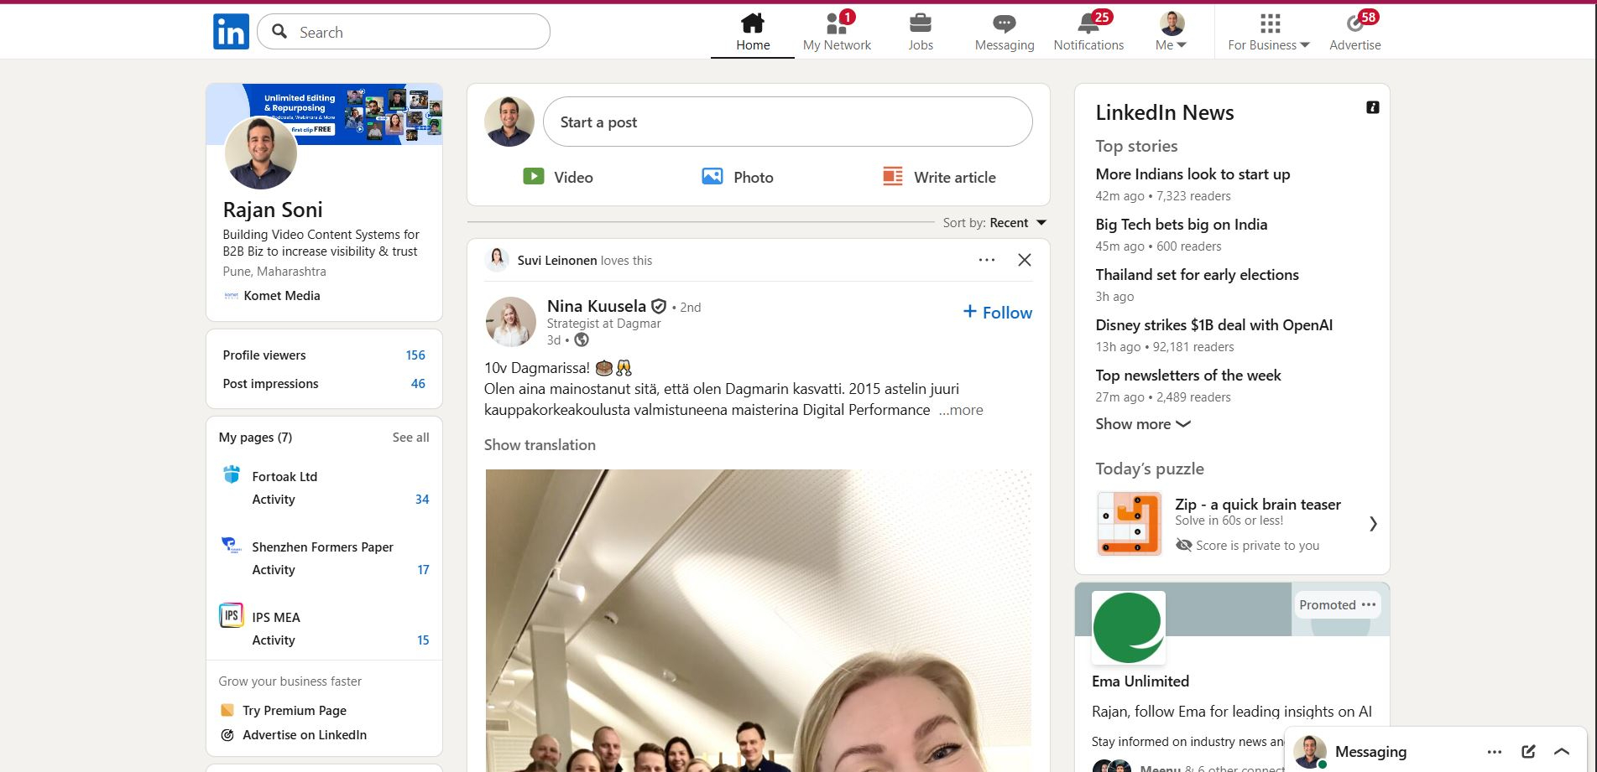Screen dimensions: 1597x772
Task: Open Thailand set for early elections story
Action: [1197, 275]
